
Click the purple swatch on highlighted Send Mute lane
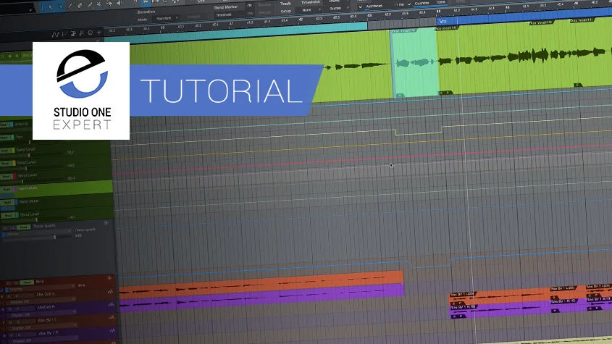(16, 189)
